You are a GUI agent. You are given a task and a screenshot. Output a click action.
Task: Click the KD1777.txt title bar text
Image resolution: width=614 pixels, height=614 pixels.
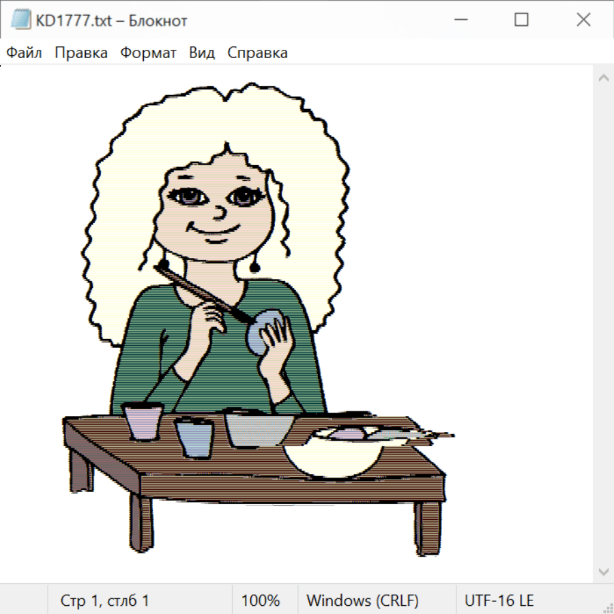[x=111, y=20]
